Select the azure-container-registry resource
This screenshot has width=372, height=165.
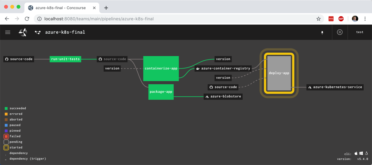coord(223,68)
